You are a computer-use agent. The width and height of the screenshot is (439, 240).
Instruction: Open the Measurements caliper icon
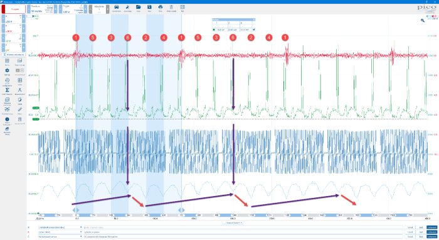[x=19, y=91]
